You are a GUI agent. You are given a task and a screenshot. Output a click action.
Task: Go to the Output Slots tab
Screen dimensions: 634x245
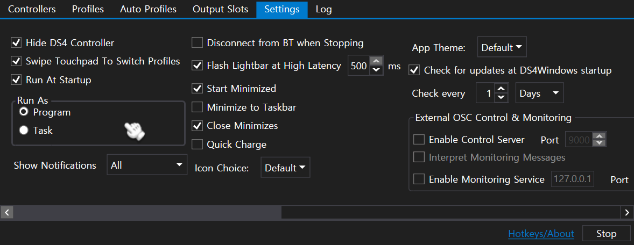220,9
